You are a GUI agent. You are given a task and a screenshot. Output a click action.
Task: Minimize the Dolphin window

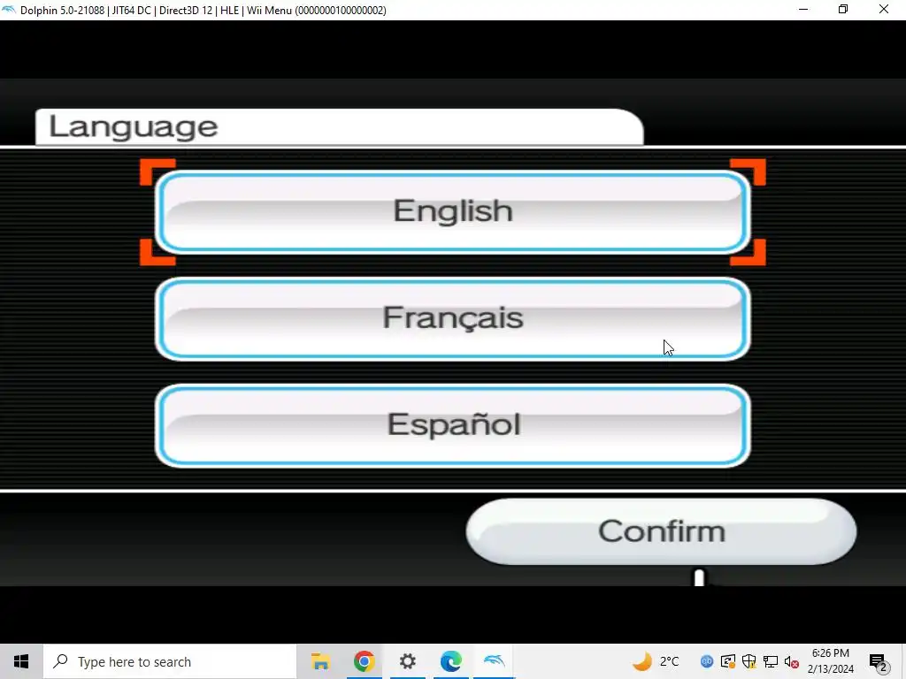pyautogui.click(x=803, y=9)
